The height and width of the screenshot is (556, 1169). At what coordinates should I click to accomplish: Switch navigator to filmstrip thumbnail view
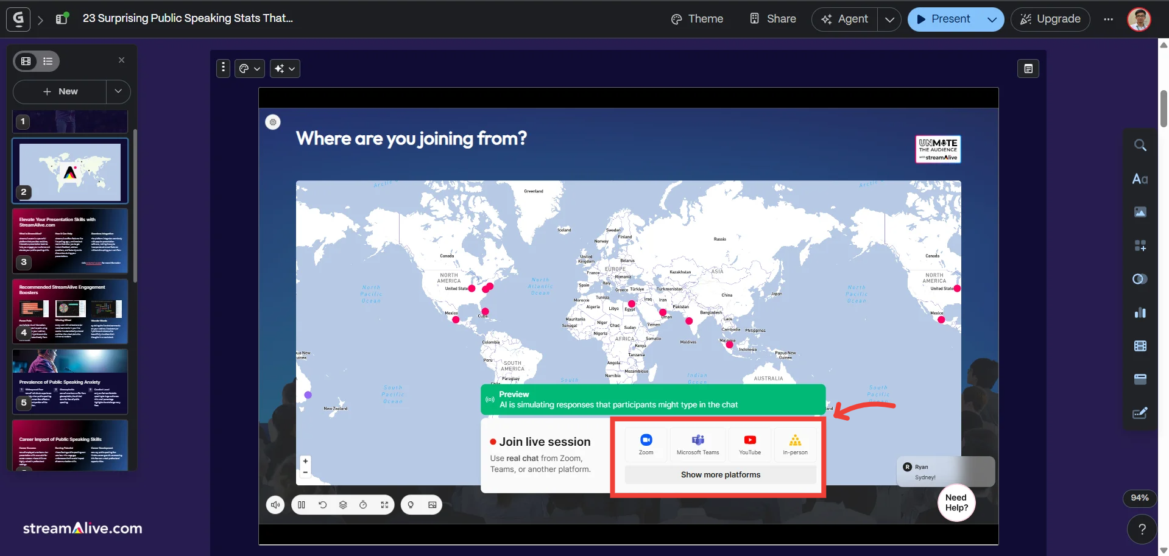pos(26,61)
